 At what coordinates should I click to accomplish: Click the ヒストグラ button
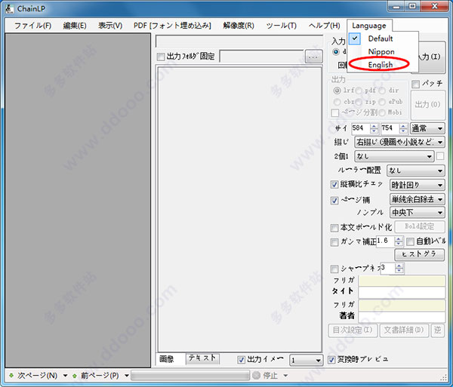click(419, 254)
